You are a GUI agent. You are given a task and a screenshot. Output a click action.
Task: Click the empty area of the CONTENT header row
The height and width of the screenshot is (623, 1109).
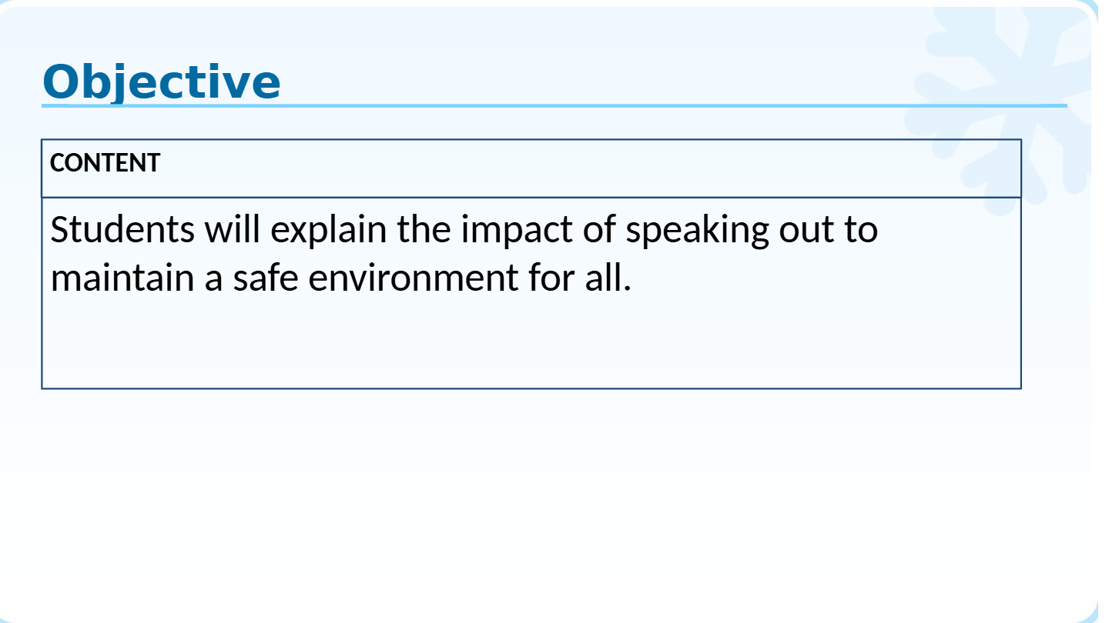point(585,168)
